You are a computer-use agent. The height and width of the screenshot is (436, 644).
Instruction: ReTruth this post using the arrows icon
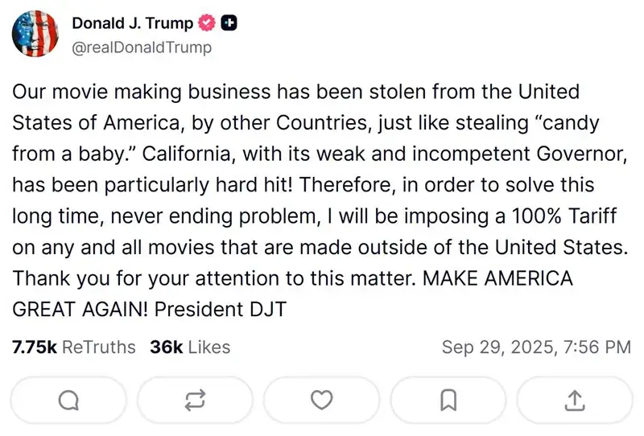coord(196,399)
